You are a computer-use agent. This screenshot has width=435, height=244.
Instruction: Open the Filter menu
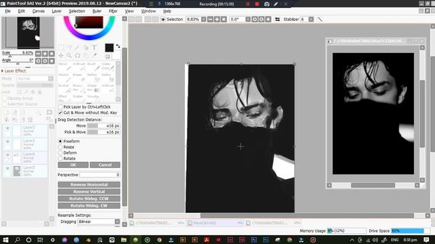(113, 11)
